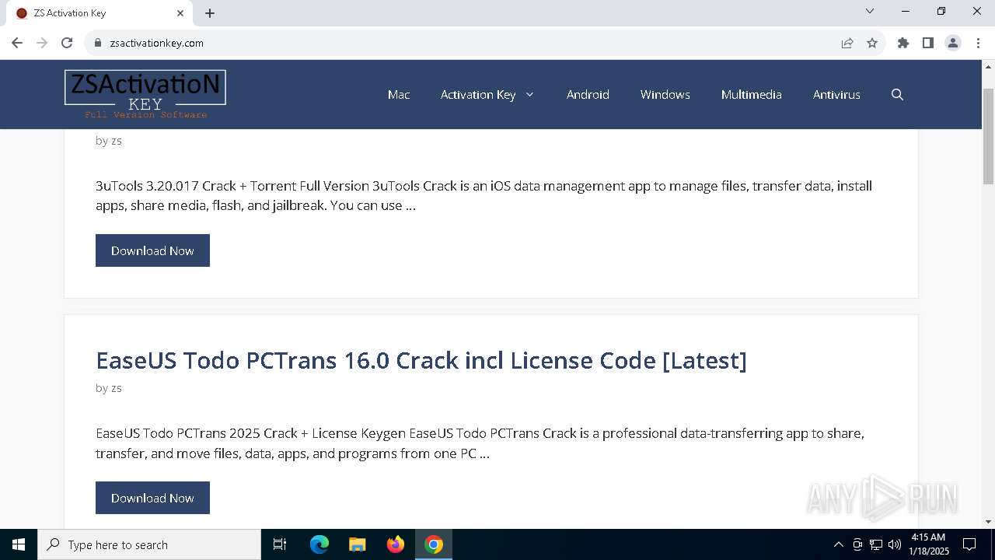This screenshot has width=995, height=560.
Task: Click the forward navigation arrow
Action: point(42,43)
